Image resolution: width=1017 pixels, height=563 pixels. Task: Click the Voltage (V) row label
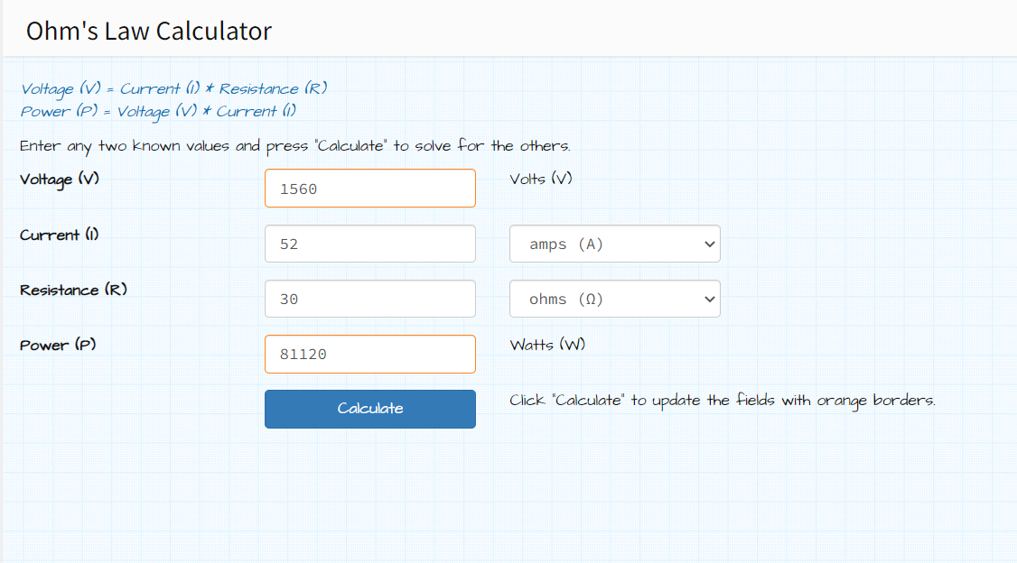click(59, 180)
